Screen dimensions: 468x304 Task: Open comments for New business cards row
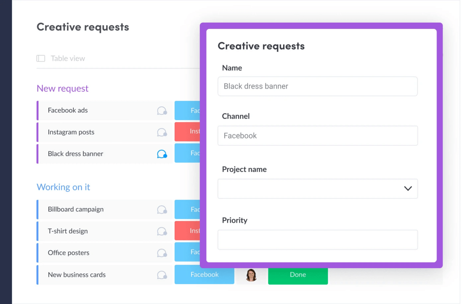(162, 275)
